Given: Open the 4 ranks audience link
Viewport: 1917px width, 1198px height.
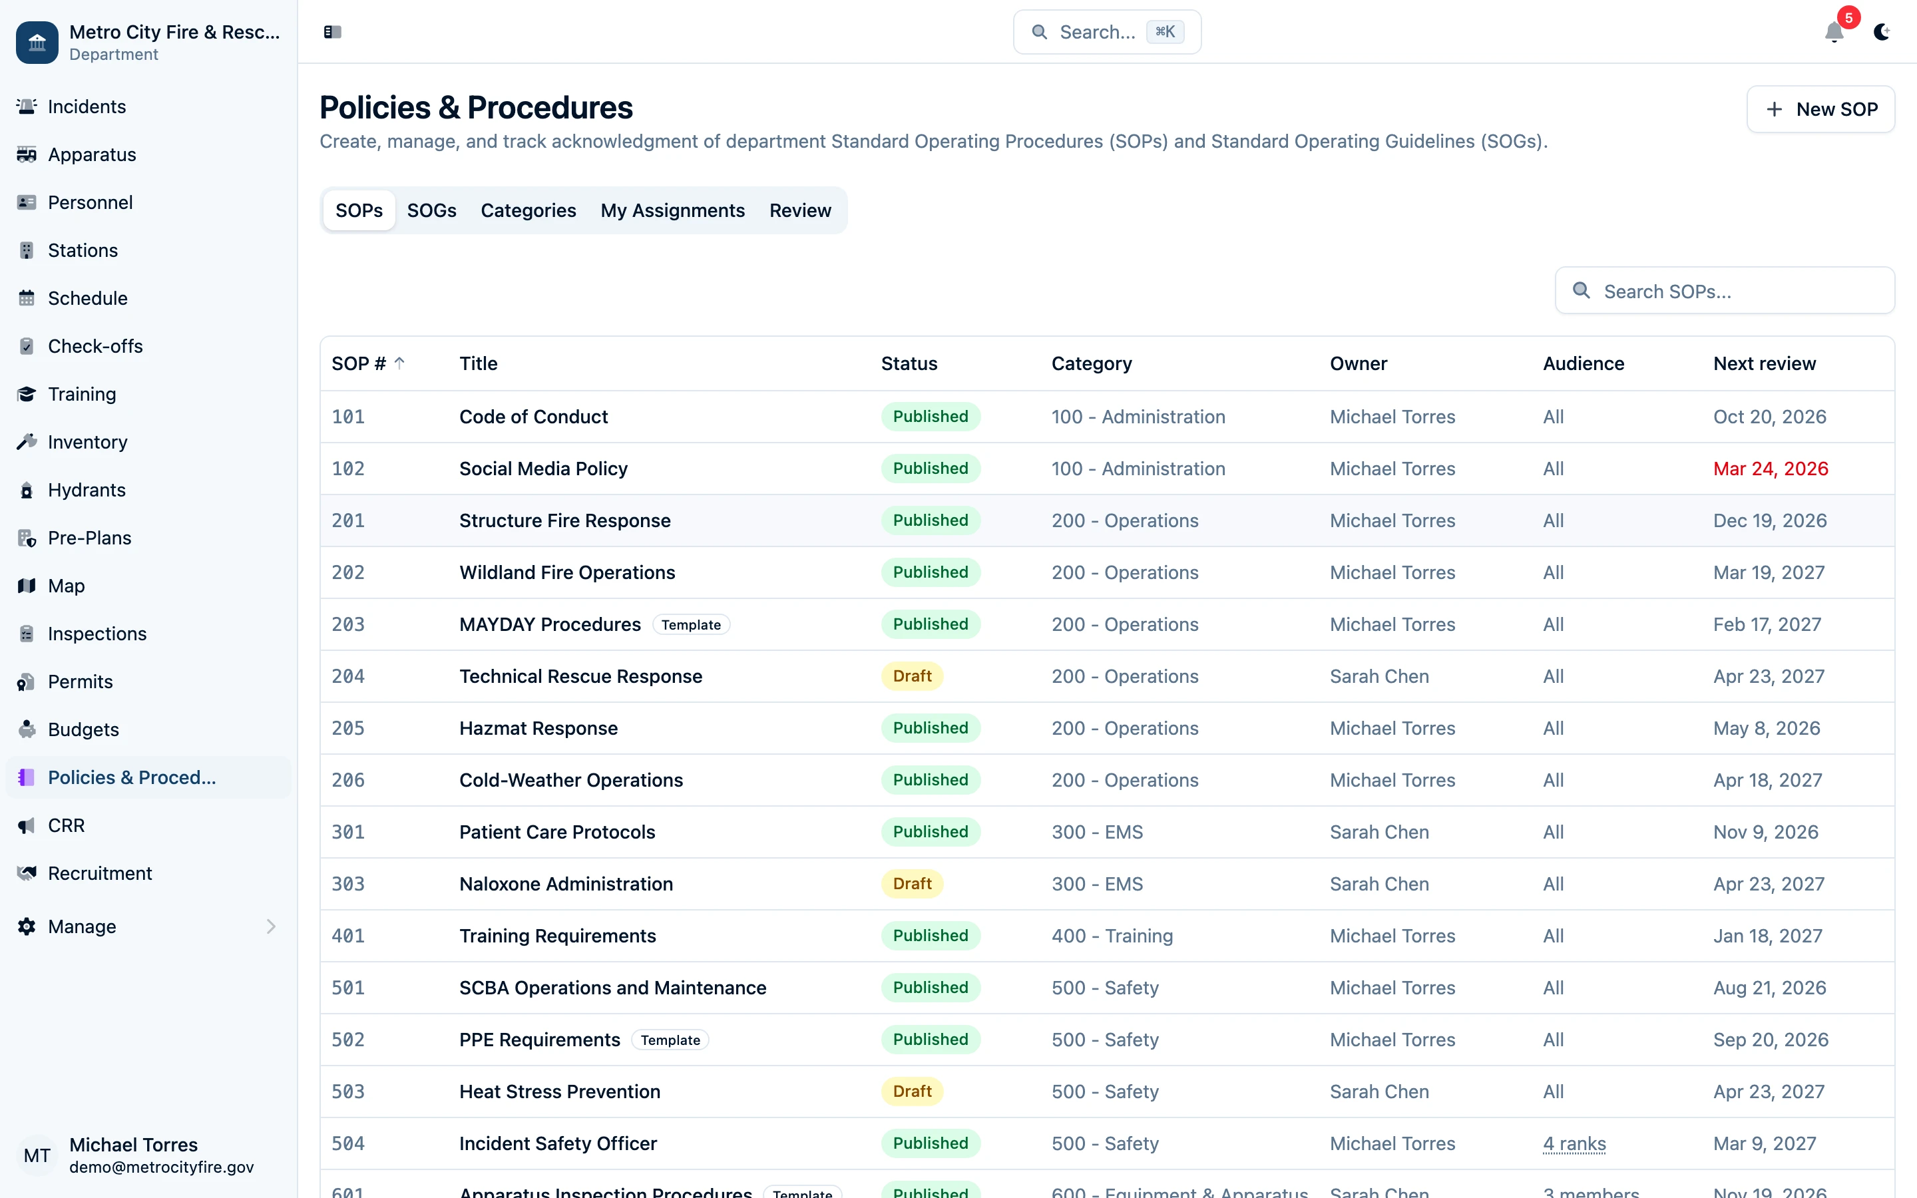Looking at the screenshot, I should click(1574, 1143).
